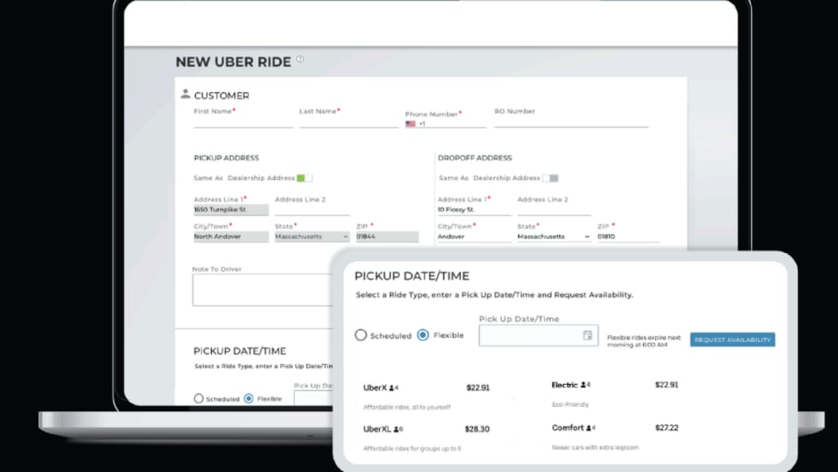
Task: Click the First Name field
Action: pyautogui.click(x=243, y=122)
